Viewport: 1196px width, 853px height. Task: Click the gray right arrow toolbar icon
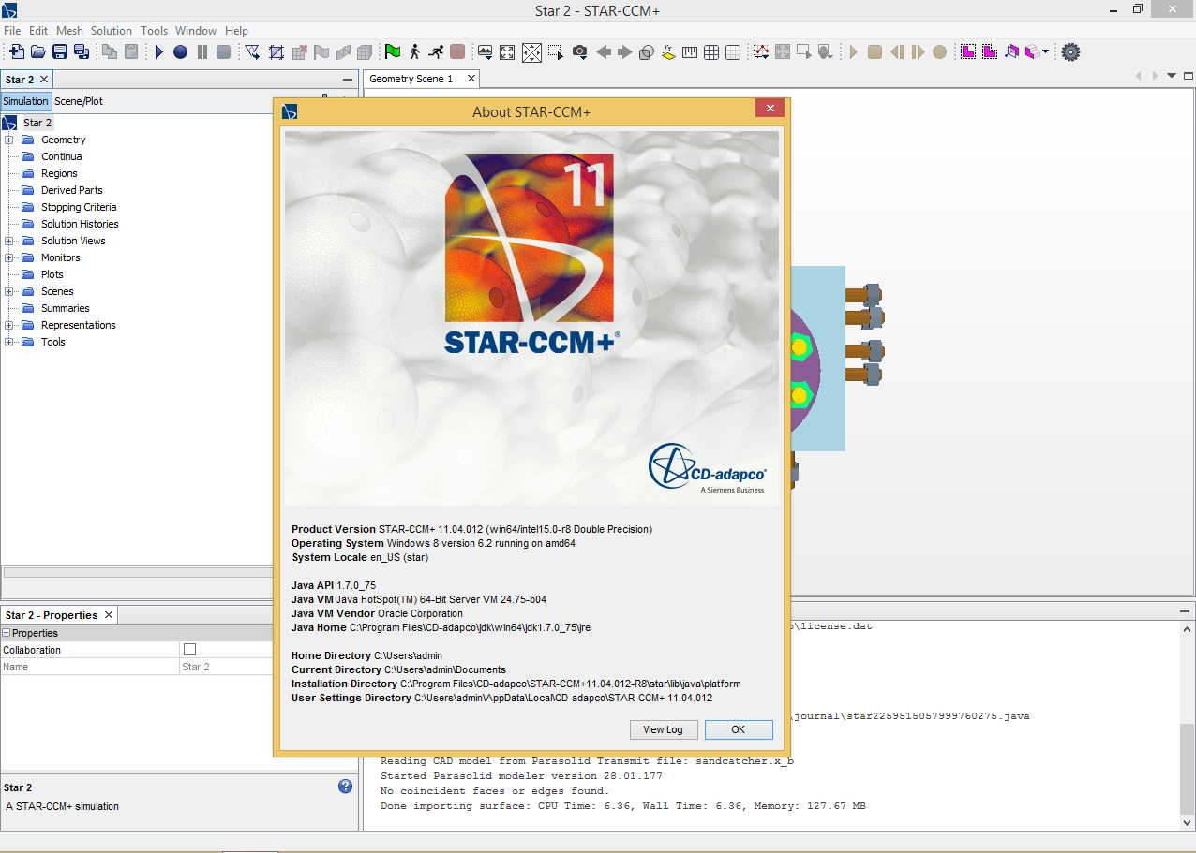point(625,52)
